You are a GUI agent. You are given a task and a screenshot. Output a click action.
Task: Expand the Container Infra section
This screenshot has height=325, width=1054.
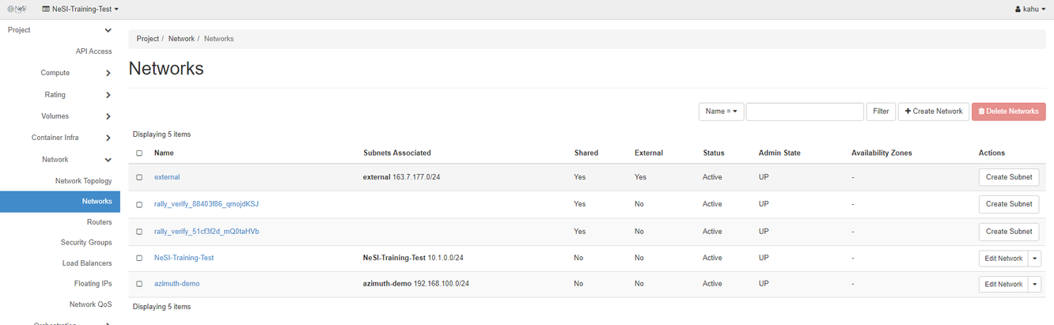[108, 138]
